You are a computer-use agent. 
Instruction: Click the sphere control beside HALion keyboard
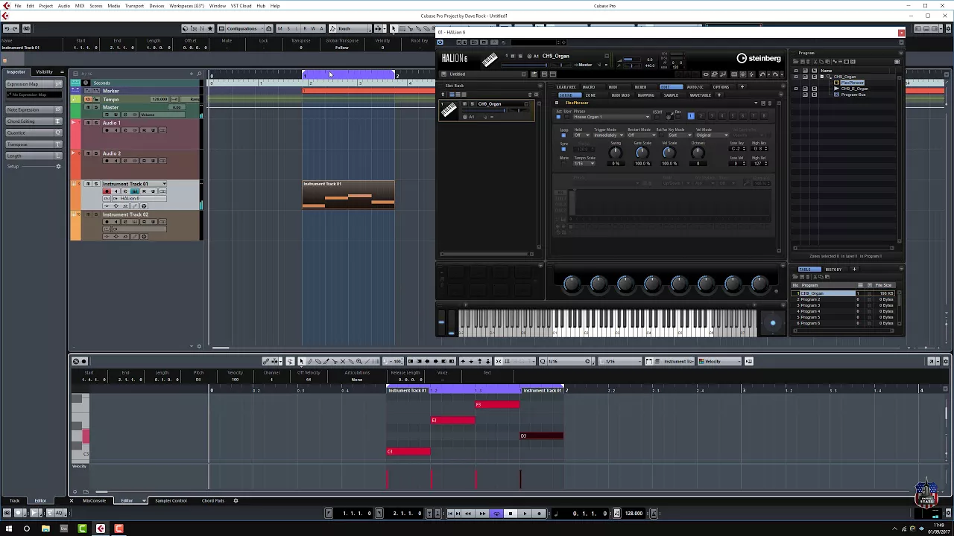pos(772,323)
